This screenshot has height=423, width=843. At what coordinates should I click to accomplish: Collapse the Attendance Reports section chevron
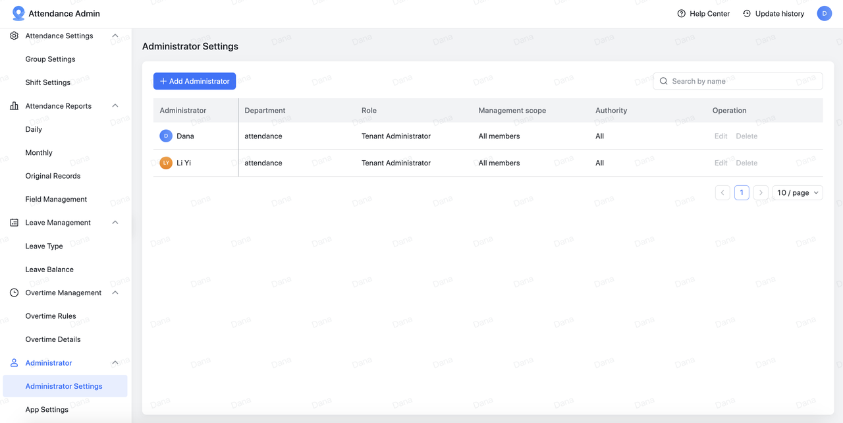click(x=115, y=106)
